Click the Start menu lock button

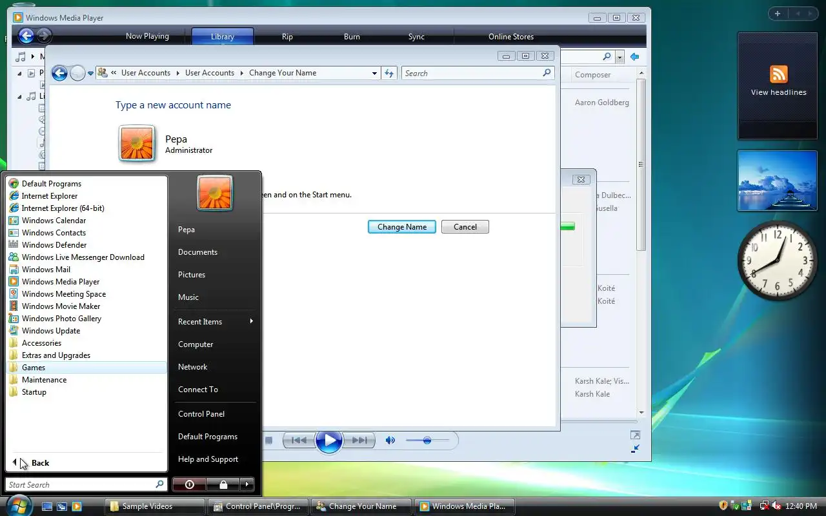(223, 484)
